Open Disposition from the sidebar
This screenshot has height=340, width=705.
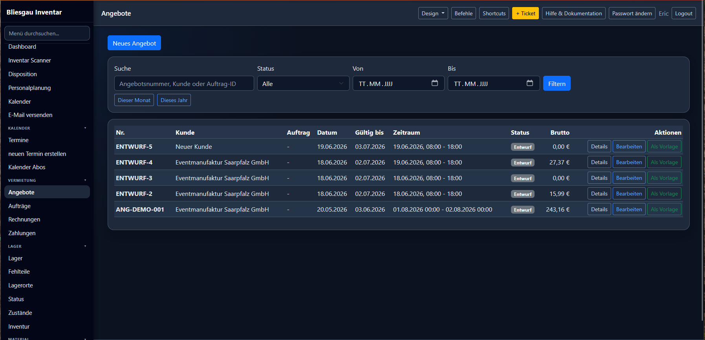tap(47, 74)
